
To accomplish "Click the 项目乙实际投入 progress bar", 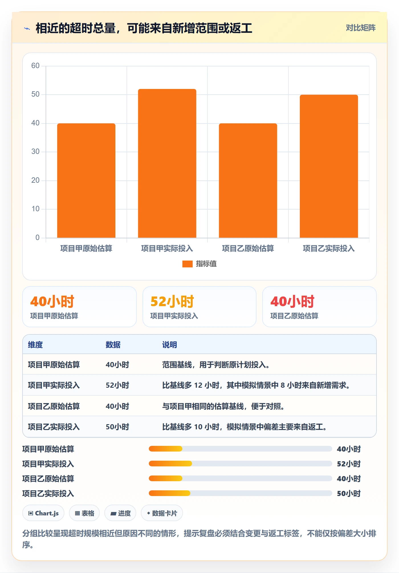I will click(x=240, y=493).
